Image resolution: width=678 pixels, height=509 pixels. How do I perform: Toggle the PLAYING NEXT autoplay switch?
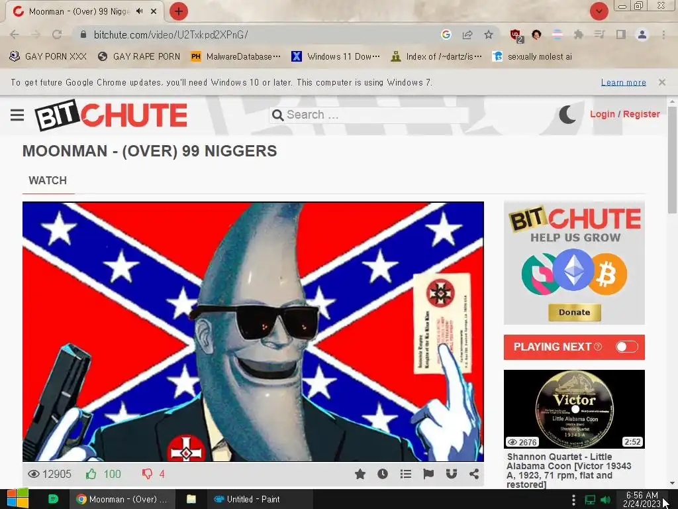pos(626,347)
